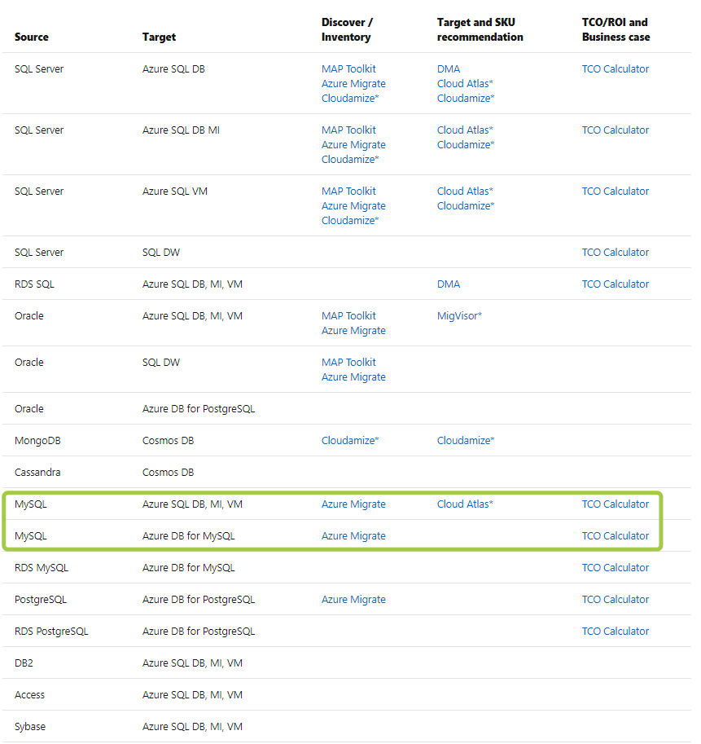
Task: Open Cloud Atlas* link in Azure SQL DB MI row
Action: point(465,130)
